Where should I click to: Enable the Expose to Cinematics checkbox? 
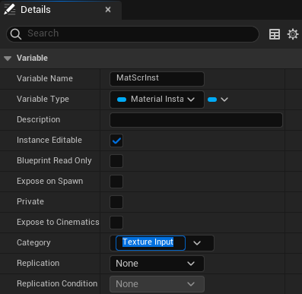116,223
